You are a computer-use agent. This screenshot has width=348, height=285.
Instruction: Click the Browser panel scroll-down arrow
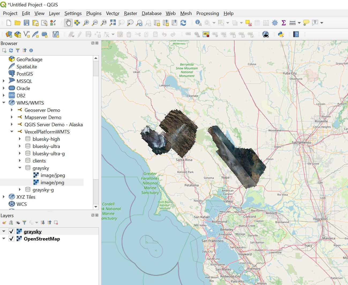[96, 207]
